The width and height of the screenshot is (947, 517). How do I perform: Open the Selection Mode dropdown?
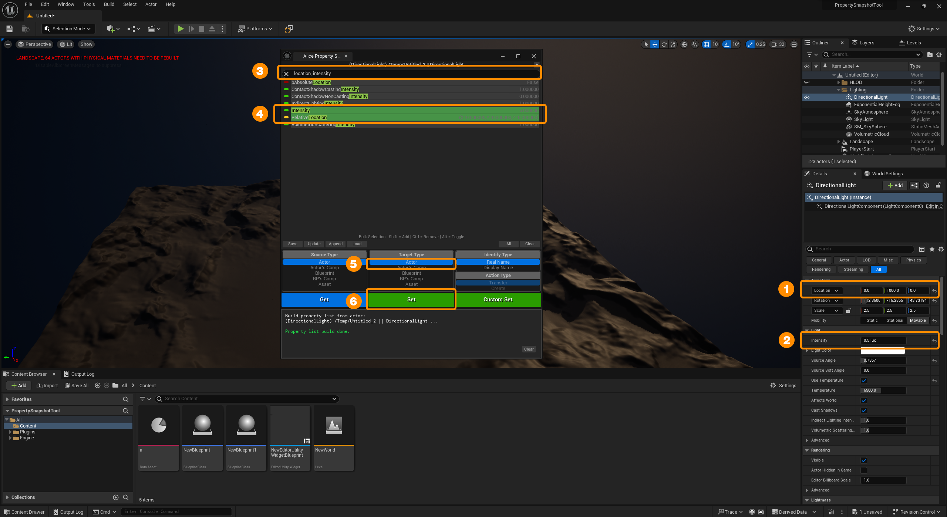(x=68, y=28)
